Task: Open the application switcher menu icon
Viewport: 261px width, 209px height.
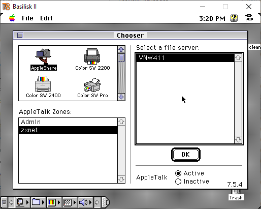Action: [x=249, y=18]
